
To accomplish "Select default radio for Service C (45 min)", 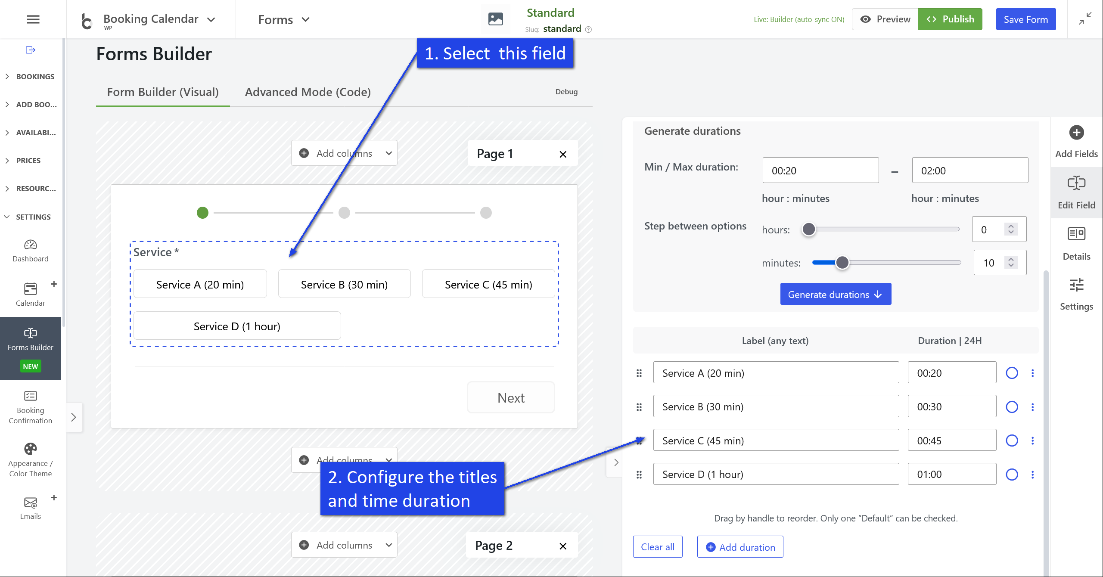I will 1012,441.
